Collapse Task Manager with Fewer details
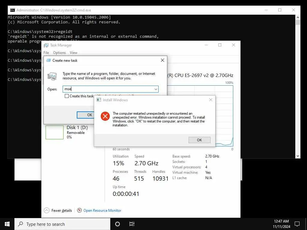The height and width of the screenshot is (230, 307). click(58, 211)
